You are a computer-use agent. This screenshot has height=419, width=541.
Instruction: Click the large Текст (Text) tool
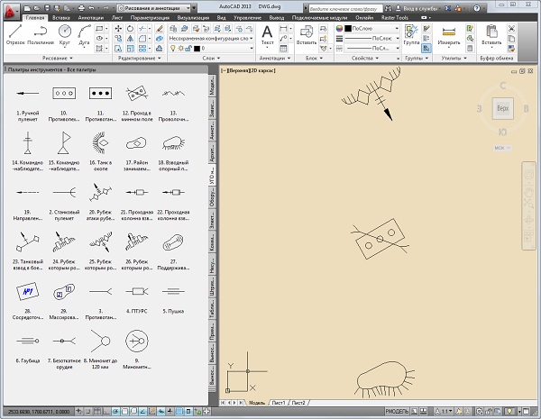[268, 35]
